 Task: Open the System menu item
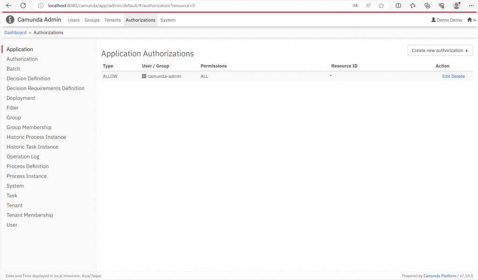click(x=168, y=20)
